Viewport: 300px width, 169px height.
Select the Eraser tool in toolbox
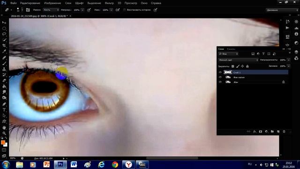(x=4, y=80)
